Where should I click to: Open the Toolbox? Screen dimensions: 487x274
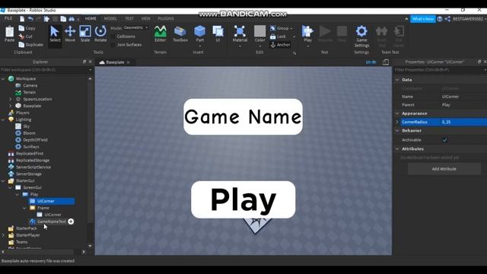point(180,33)
